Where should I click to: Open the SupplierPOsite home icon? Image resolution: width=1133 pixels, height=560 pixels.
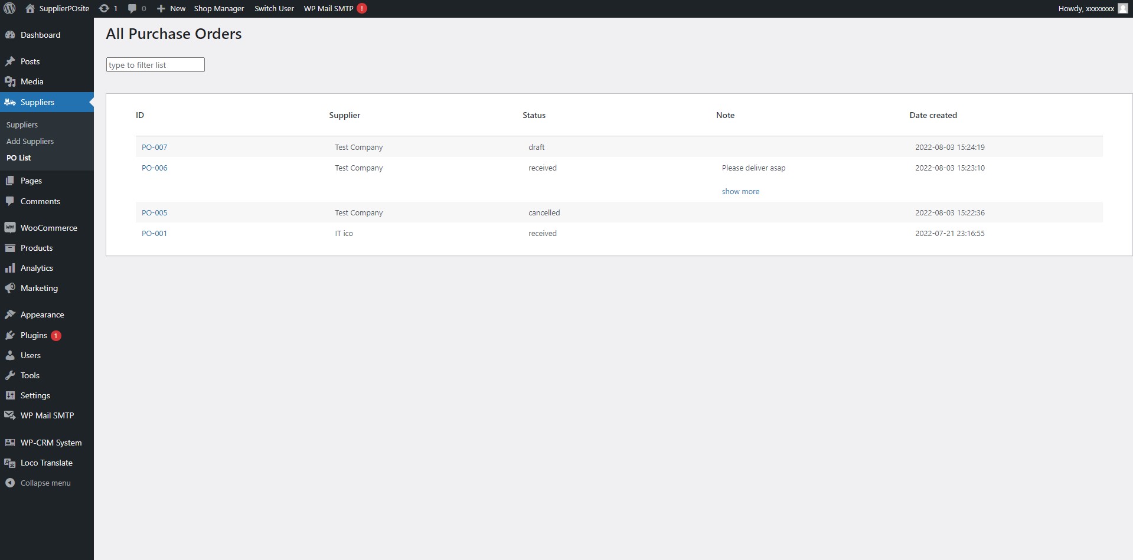point(30,8)
